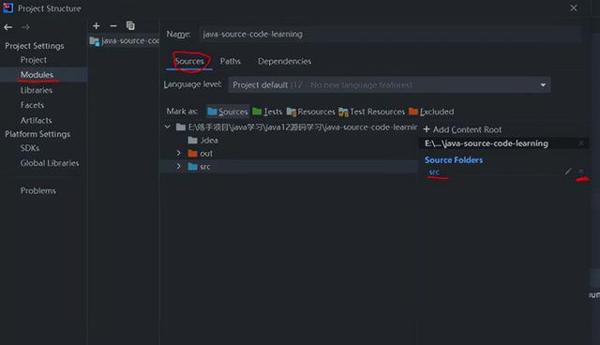This screenshot has width=600, height=345.
Task: Collapse the content root tree node
Action: click(168, 127)
